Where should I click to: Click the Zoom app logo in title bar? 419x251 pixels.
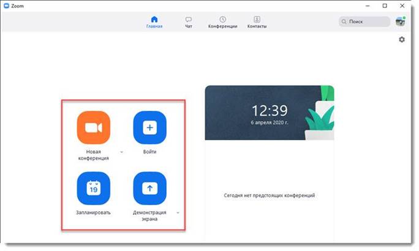point(6,6)
